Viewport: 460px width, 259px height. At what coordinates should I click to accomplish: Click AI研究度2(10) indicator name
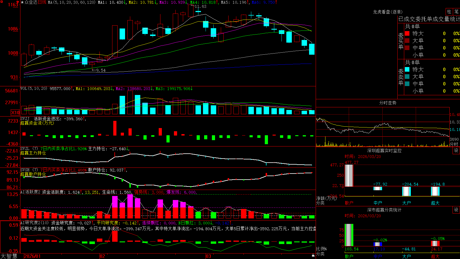[34, 223]
